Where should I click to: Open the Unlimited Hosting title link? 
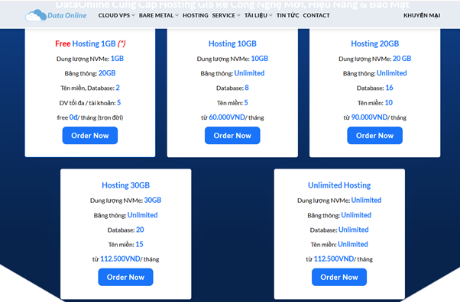[x=339, y=185]
